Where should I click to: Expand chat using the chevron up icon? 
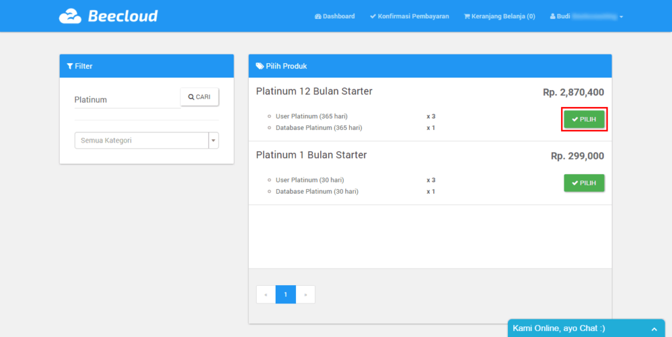(654, 328)
